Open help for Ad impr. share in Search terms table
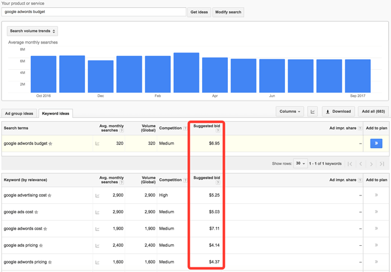The height and width of the screenshot is (272, 391). coord(360,128)
